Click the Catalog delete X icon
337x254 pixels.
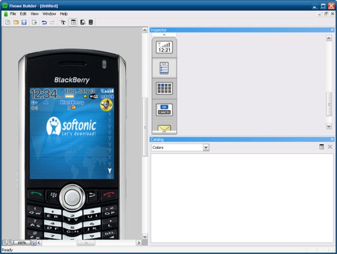click(330, 147)
